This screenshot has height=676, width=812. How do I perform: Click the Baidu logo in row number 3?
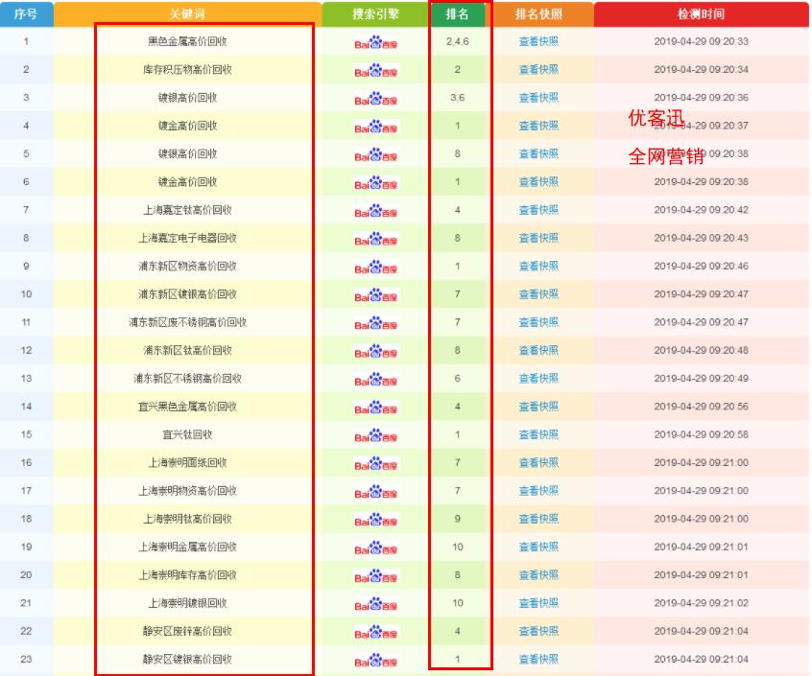point(375,98)
